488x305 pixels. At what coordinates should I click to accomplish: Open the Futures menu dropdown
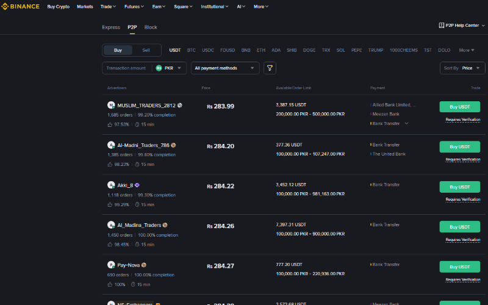pos(134,7)
